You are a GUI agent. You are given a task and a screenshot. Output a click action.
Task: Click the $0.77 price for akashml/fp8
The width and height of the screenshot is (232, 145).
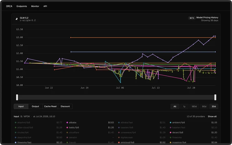tap(59, 123)
